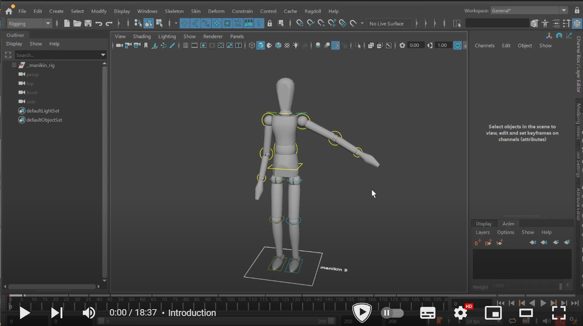The width and height of the screenshot is (583, 326).
Task: Toggle the YouTube autoplay switch
Action: (392, 313)
